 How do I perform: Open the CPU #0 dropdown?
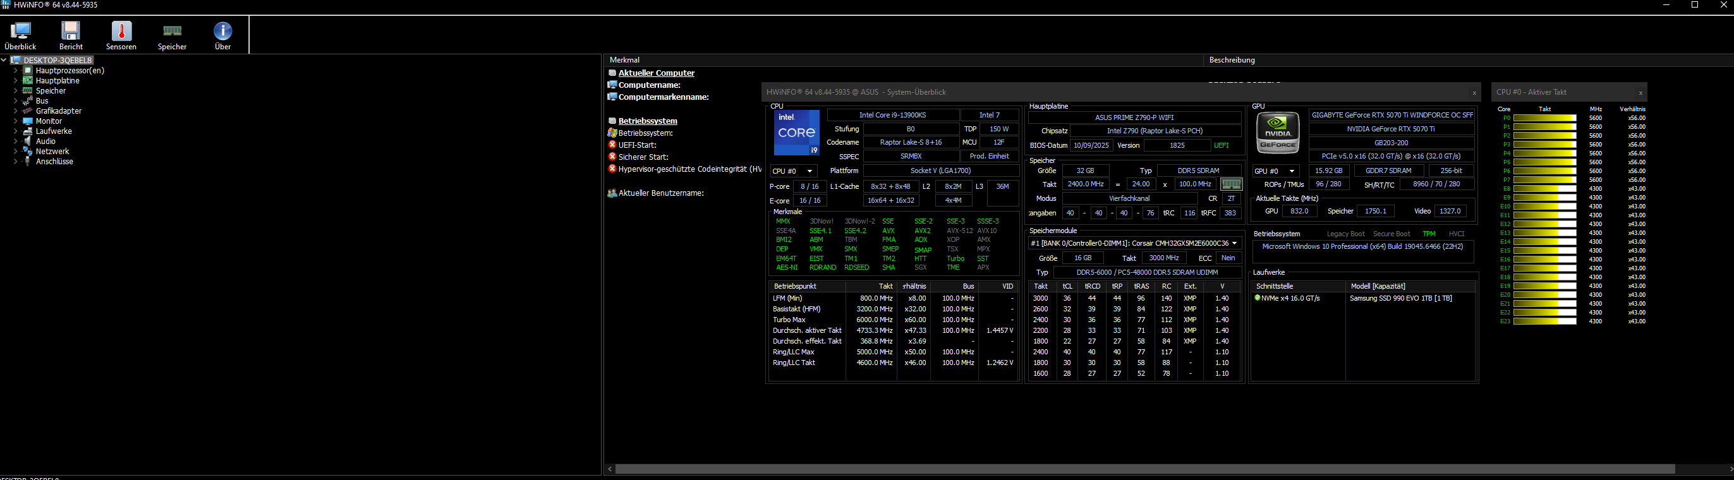pos(794,171)
